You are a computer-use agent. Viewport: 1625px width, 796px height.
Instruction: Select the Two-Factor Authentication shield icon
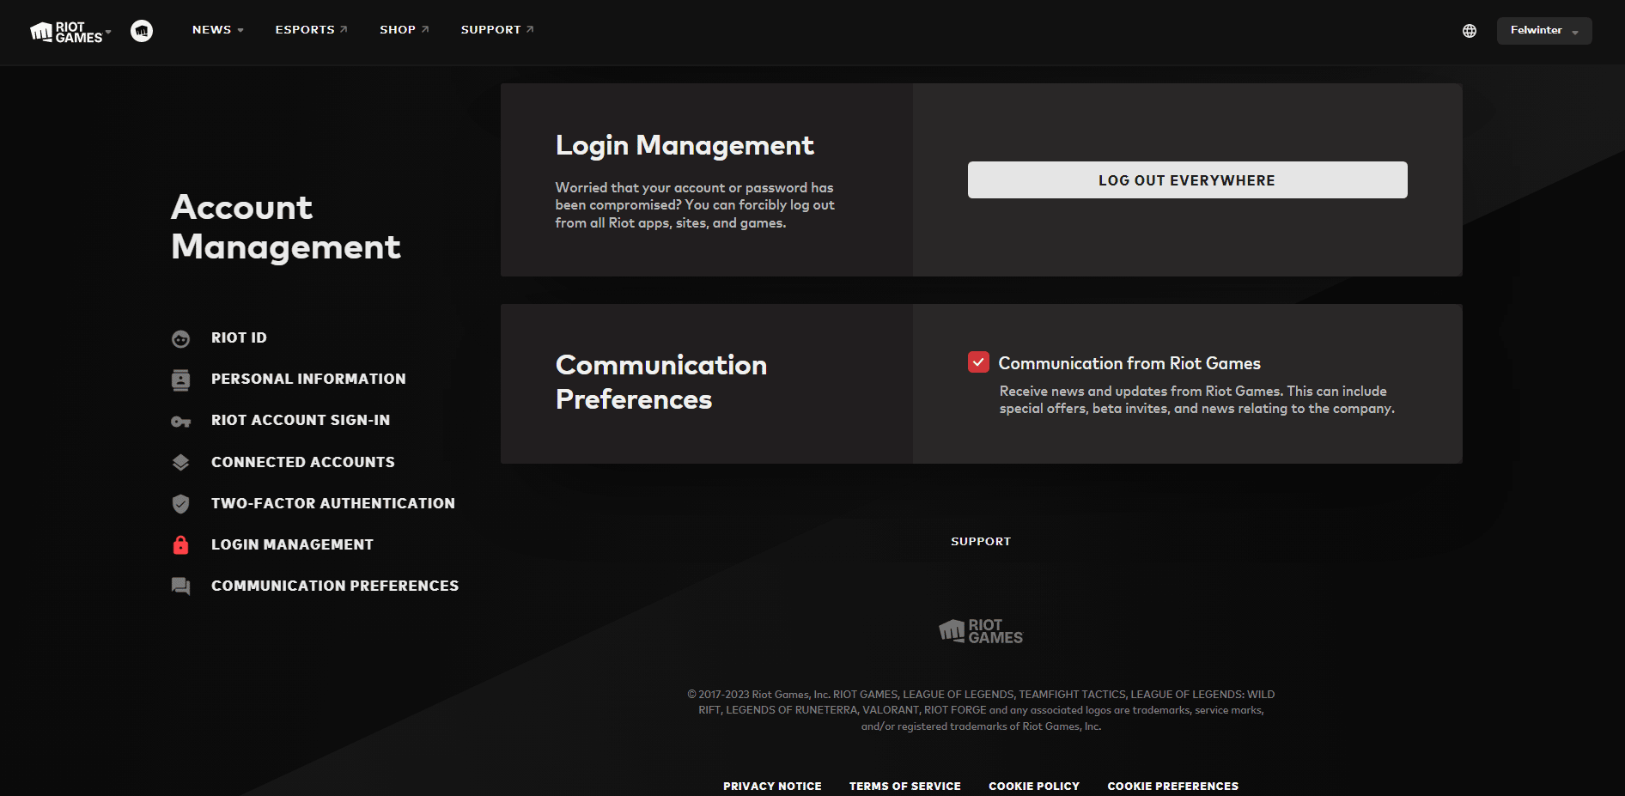coord(180,504)
